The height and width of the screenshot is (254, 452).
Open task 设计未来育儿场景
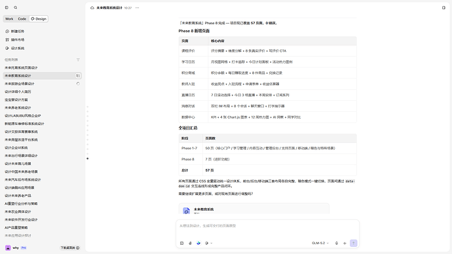pyautogui.click(x=42, y=164)
